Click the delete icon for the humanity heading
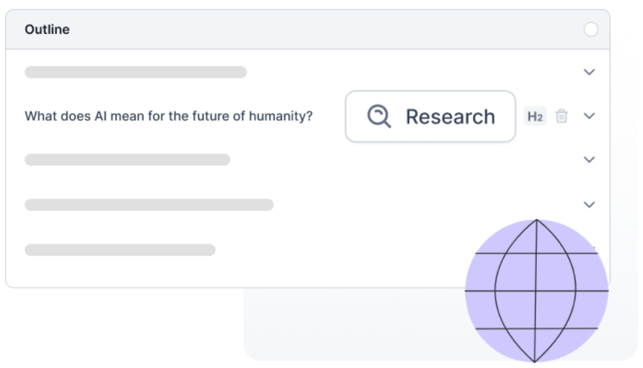This screenshot has height=368, width=643. coord(561,116)
